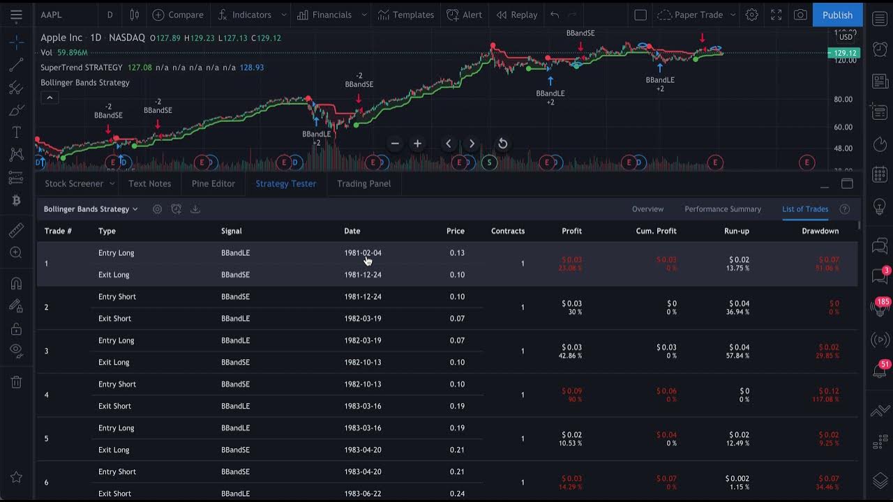Open favorites star at bottom of left toolbar
The width and height of the screenshot is (893, 502).
tap(16, 478)
